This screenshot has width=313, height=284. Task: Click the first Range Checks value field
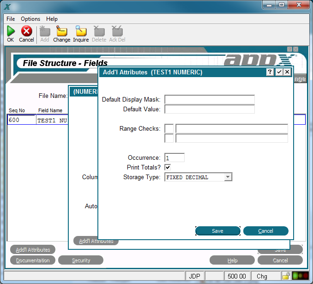pyautogui.click(x=232, y=129)
